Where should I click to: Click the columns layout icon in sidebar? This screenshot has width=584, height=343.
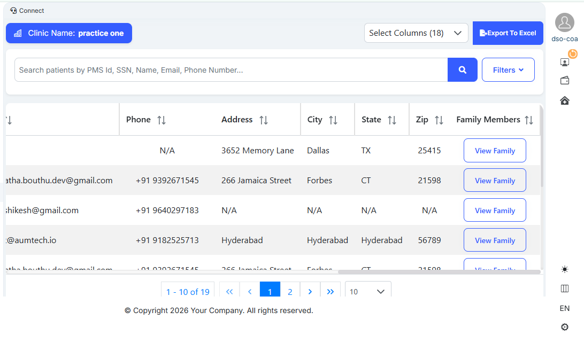(x=564, y=289)
